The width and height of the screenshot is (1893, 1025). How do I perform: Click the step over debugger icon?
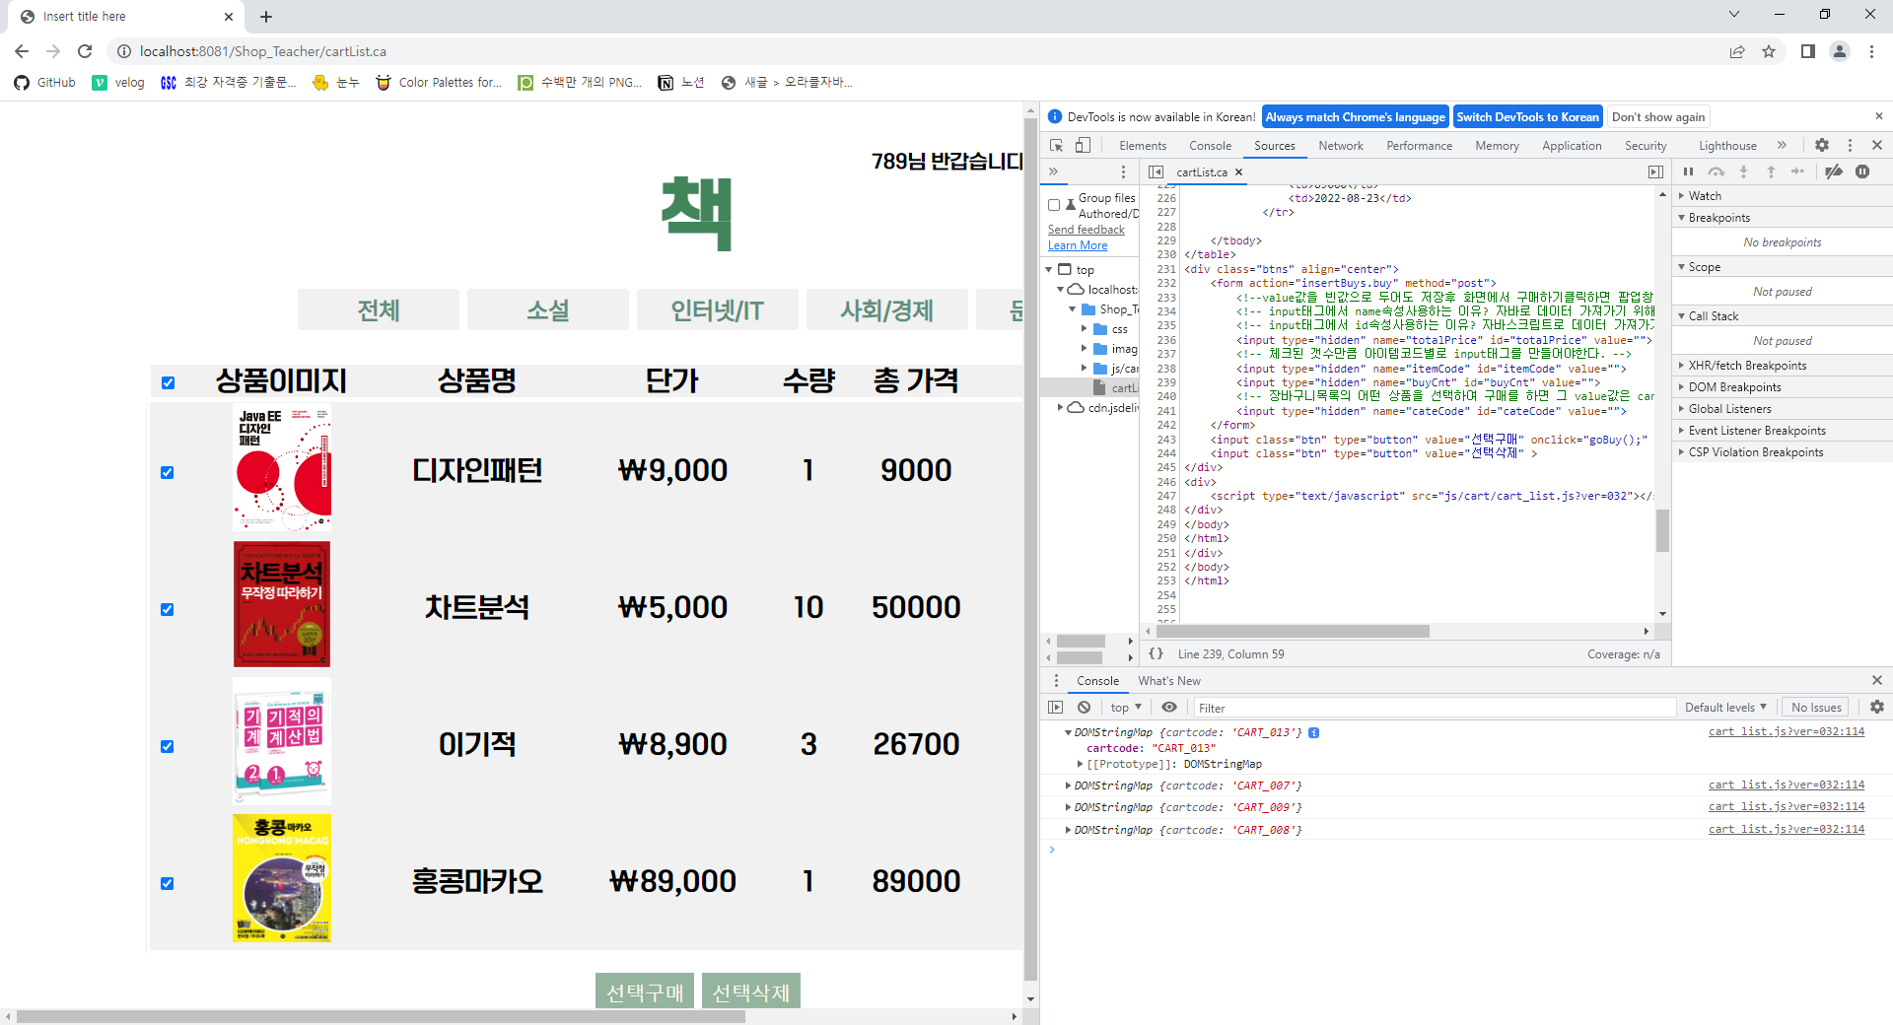coord(1717,171)
